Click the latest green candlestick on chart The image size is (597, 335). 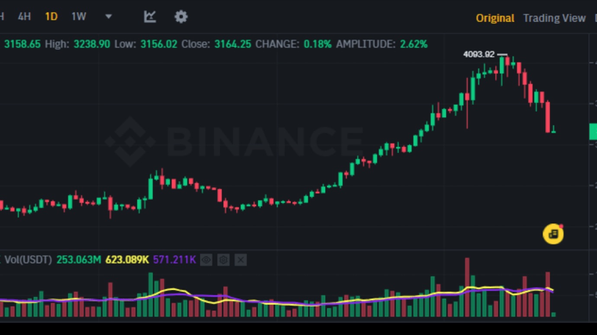click(x=553, y=130)
